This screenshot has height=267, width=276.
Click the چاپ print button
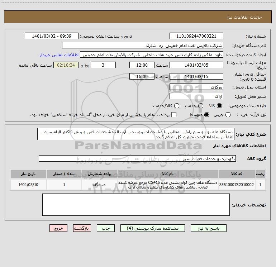(x=106, y=228)
